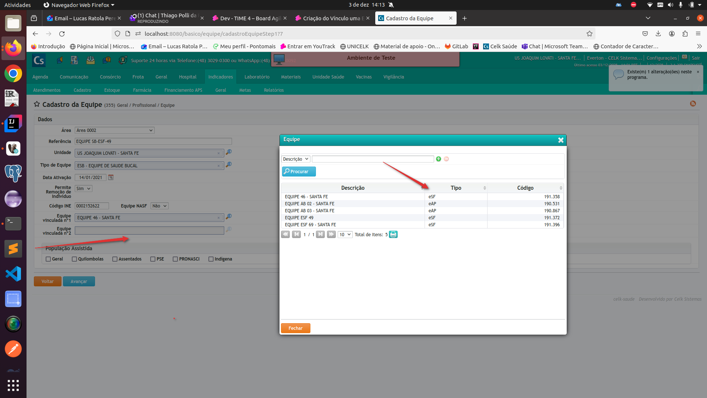Viewport: 707px width, 398px height.
Task: Click the orange Fechar button
Action: [x=295, y=328]
